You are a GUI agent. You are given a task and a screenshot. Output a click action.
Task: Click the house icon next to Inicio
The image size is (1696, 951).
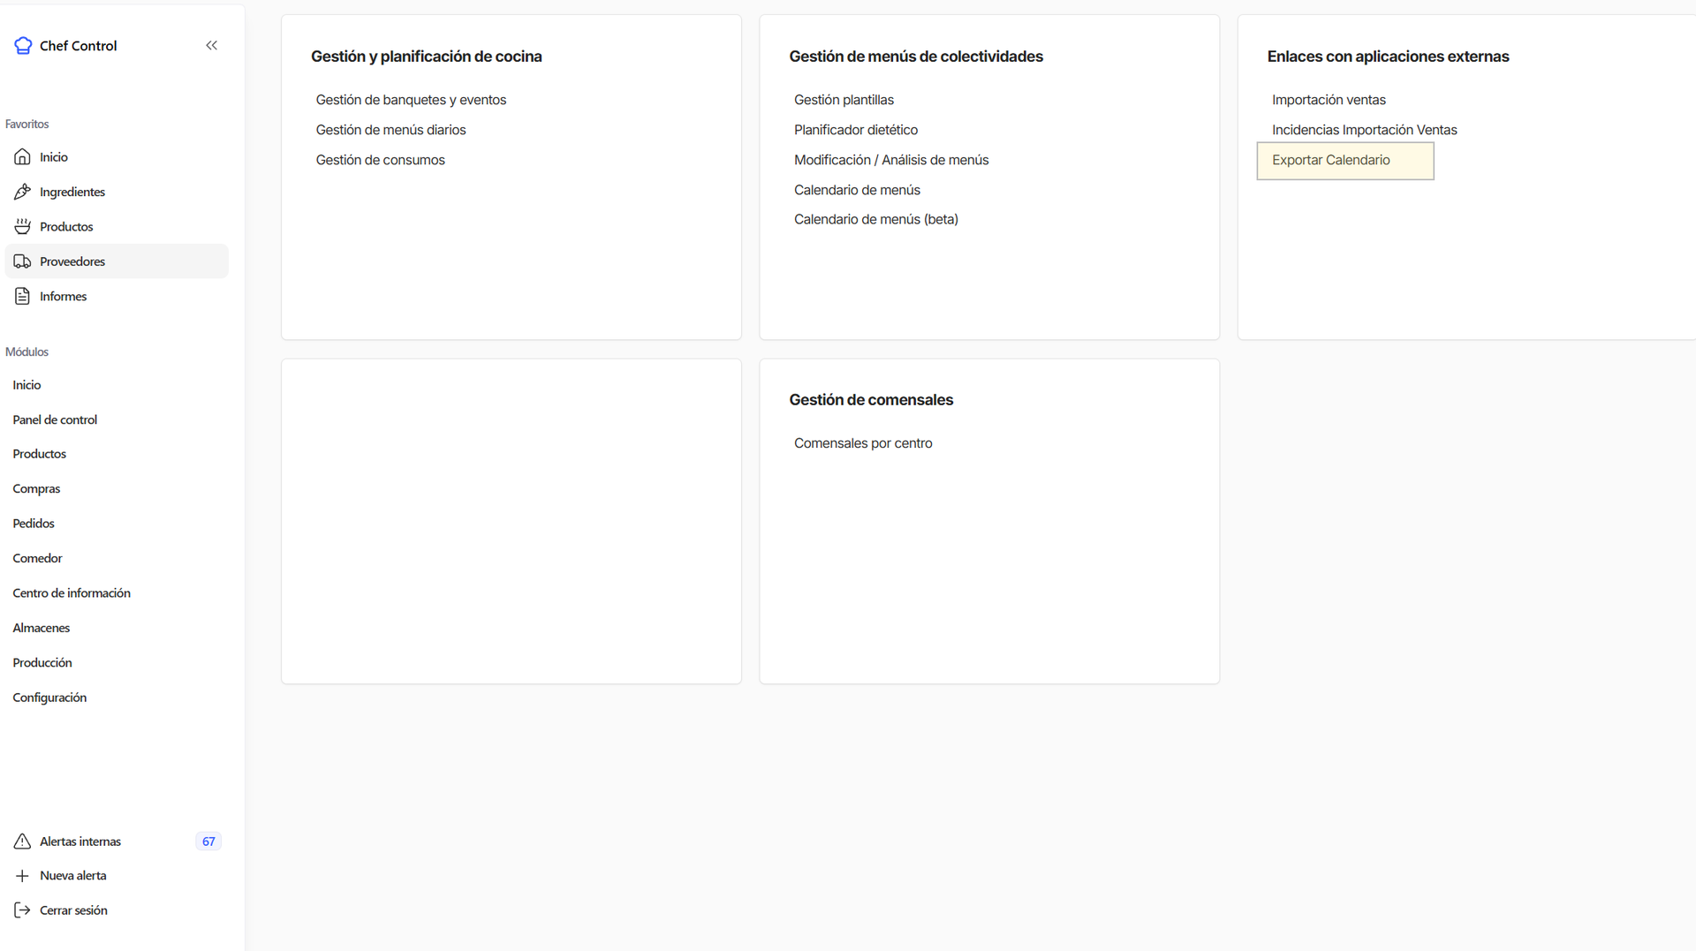[23, 157]
